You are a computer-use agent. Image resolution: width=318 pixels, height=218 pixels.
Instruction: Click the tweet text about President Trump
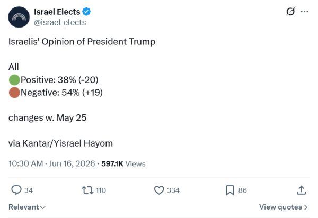pos(82,42)
